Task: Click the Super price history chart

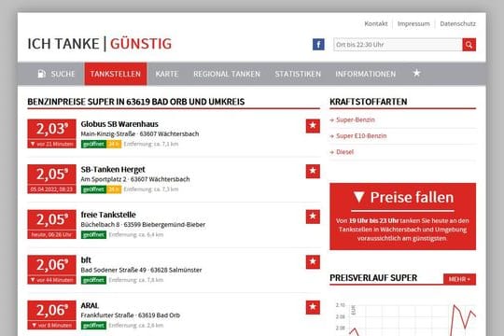Action: [x=404, y=318]
